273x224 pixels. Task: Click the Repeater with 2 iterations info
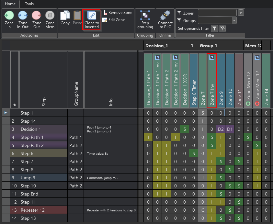pyautogui.click(x=110, y=210)
